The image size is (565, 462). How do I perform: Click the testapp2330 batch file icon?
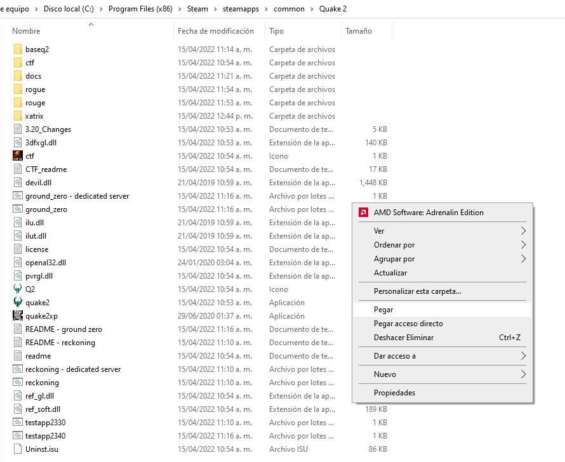[18, 423]
